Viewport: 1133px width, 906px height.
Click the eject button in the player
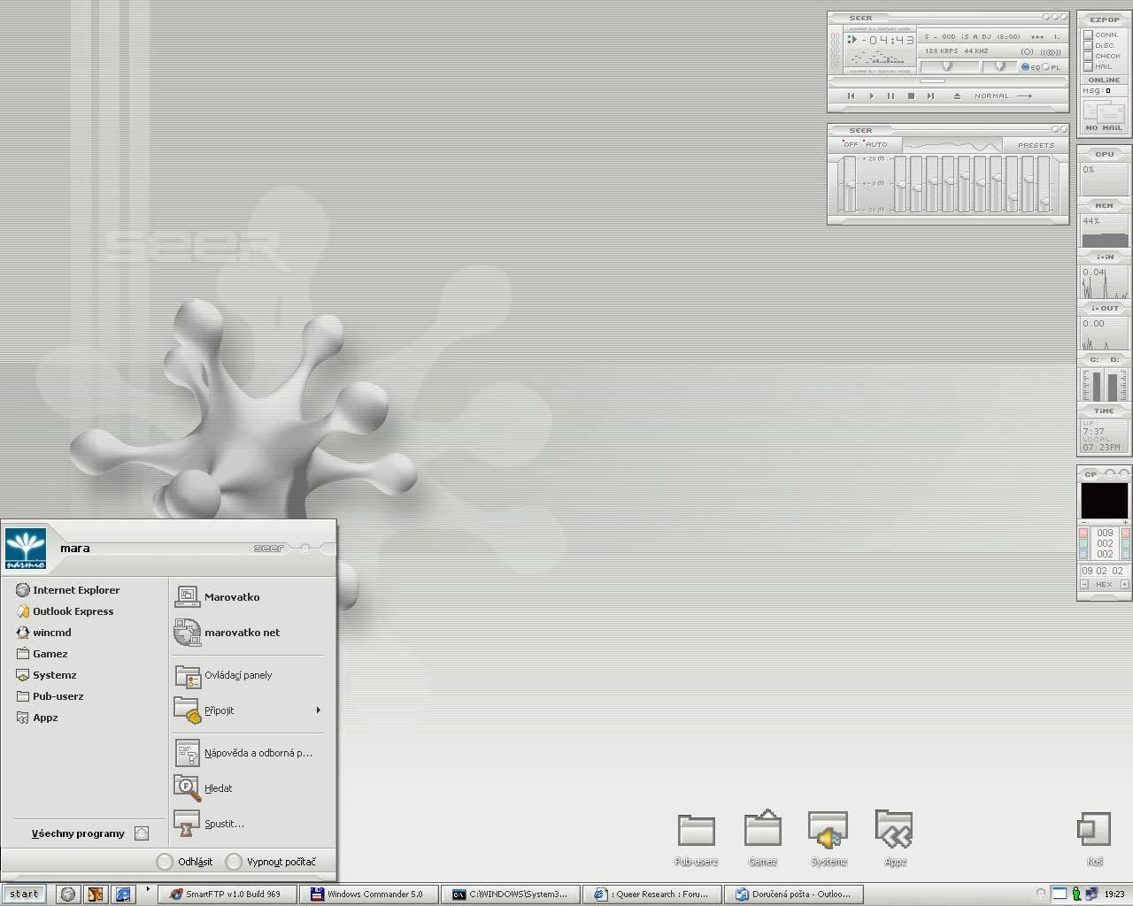[x=957, y=96]
